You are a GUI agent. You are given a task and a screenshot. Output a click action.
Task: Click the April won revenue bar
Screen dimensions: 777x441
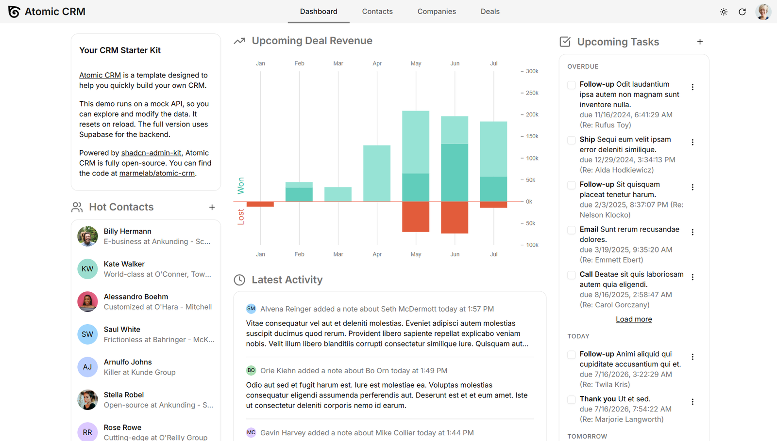pos(377,173)
